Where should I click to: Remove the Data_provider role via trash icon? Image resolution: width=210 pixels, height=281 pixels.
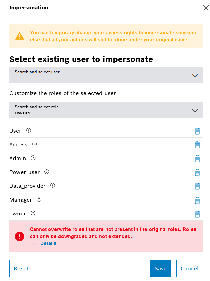coord(197,186)
